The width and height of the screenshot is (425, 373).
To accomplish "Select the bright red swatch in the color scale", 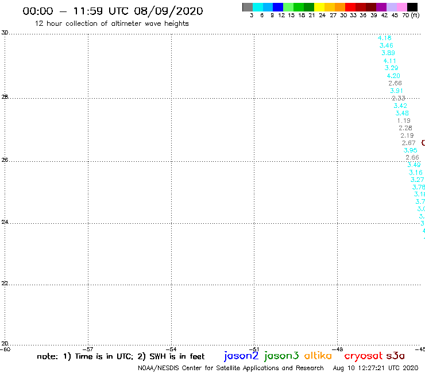I will pos(350,7).
